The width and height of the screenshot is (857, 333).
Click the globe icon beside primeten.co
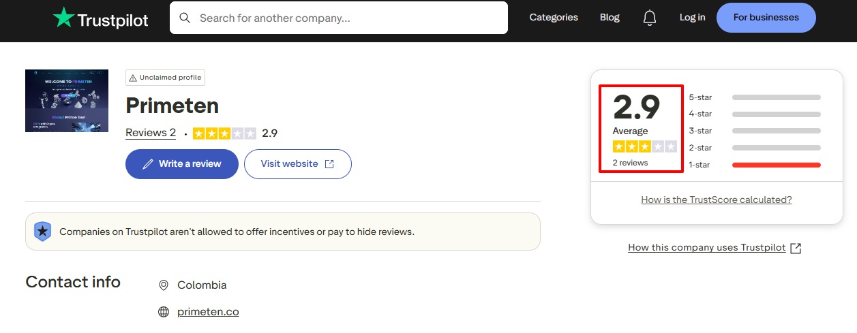pos(164,312)
